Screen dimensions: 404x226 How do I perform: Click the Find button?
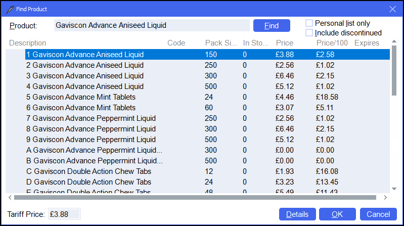pos(272,25)
